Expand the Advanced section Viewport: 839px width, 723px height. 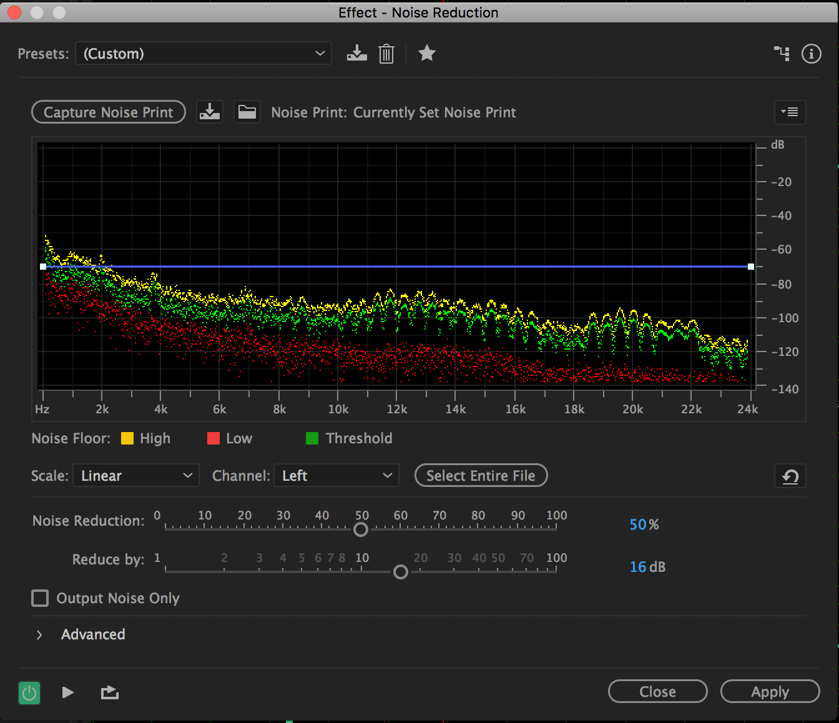click(39, 634)
